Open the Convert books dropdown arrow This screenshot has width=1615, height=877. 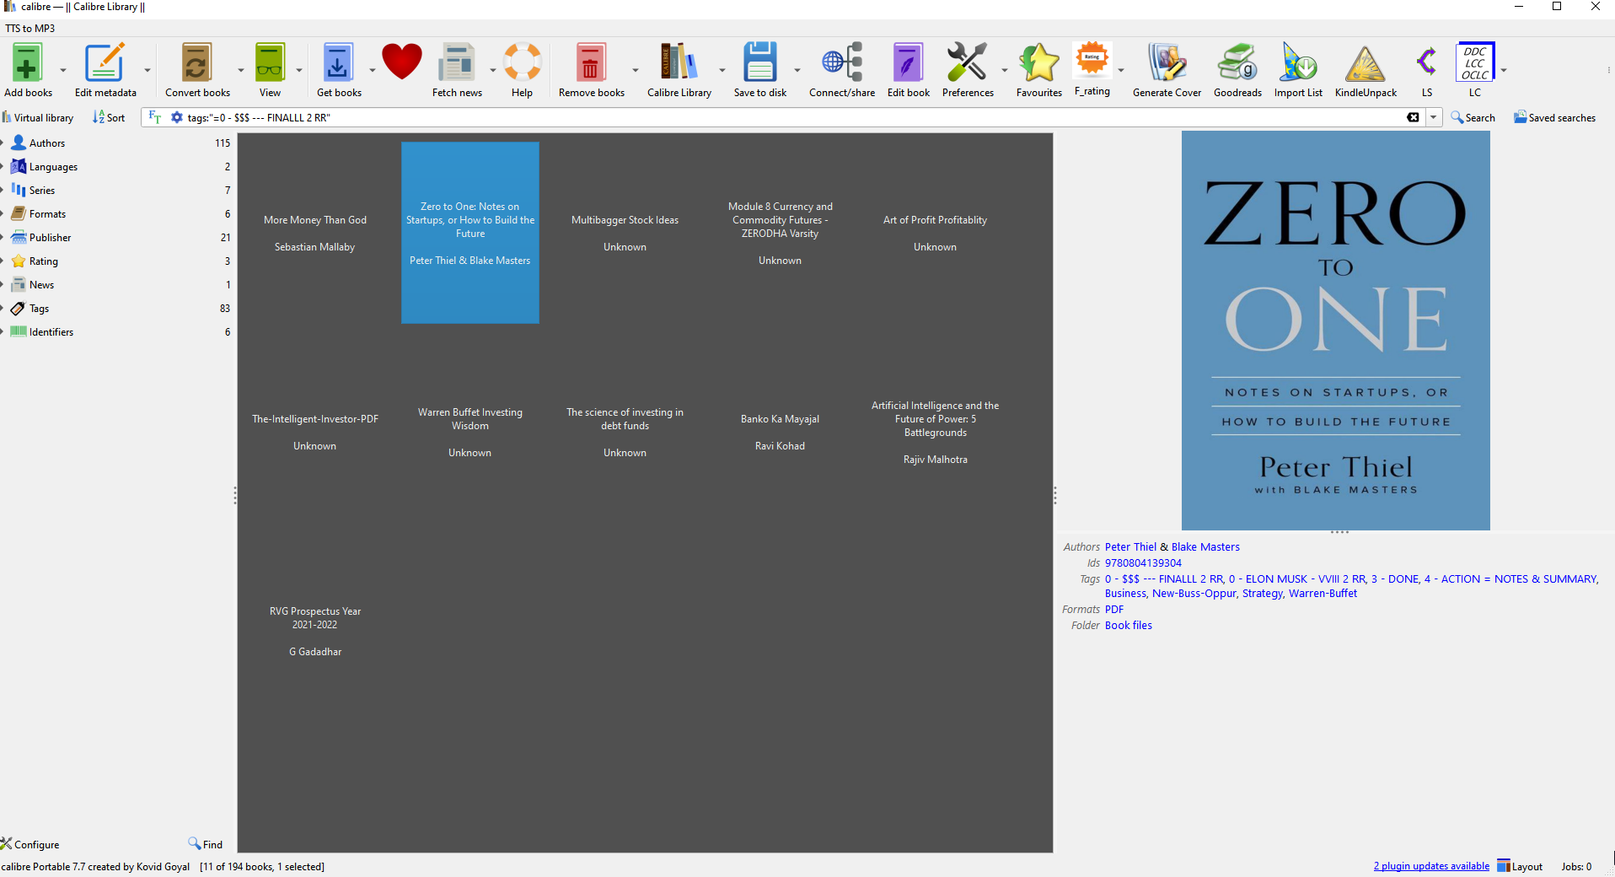241,71
